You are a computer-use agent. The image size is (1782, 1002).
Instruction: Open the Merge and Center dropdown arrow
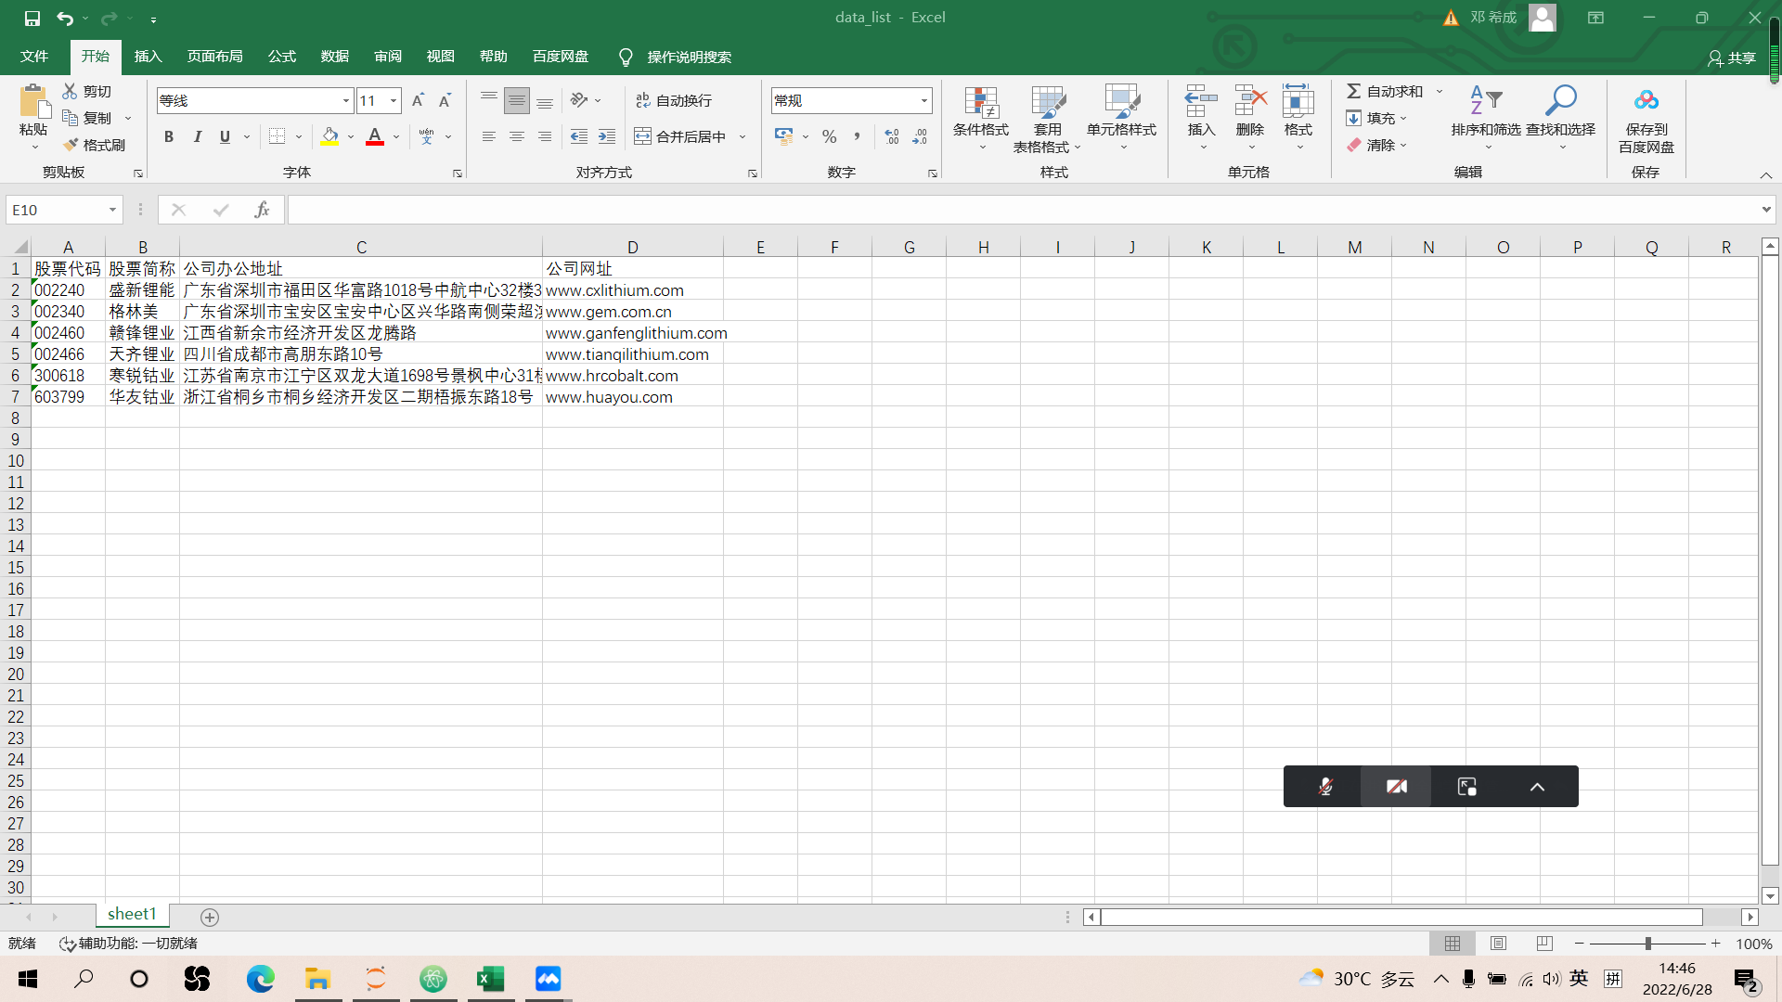tap(742, 136)
